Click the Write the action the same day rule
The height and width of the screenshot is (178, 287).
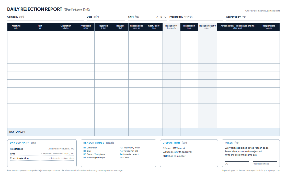click(241, 155)
